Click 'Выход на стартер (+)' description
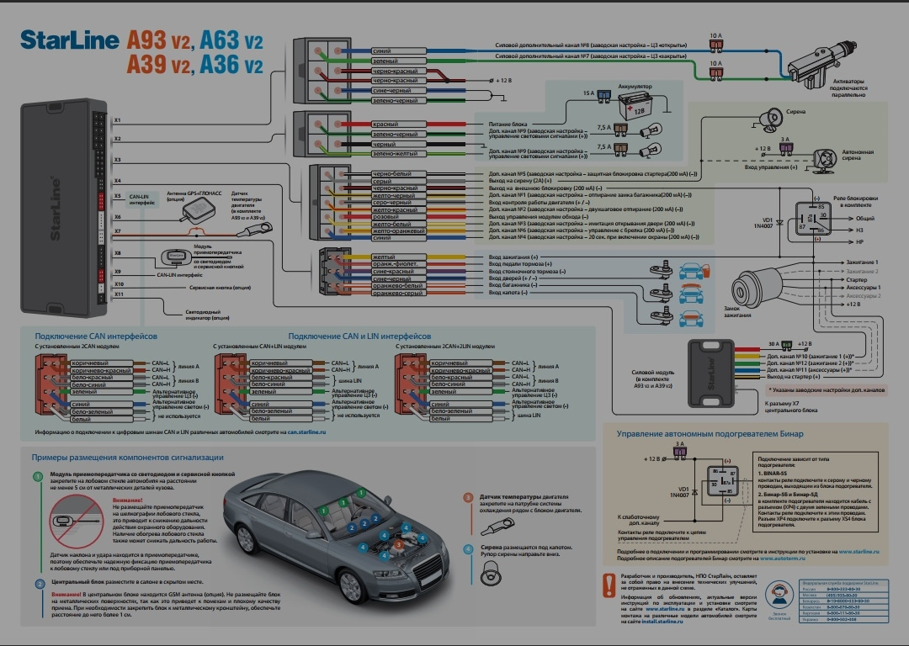The height and width of the screenshot is (646, 909). 794,377
